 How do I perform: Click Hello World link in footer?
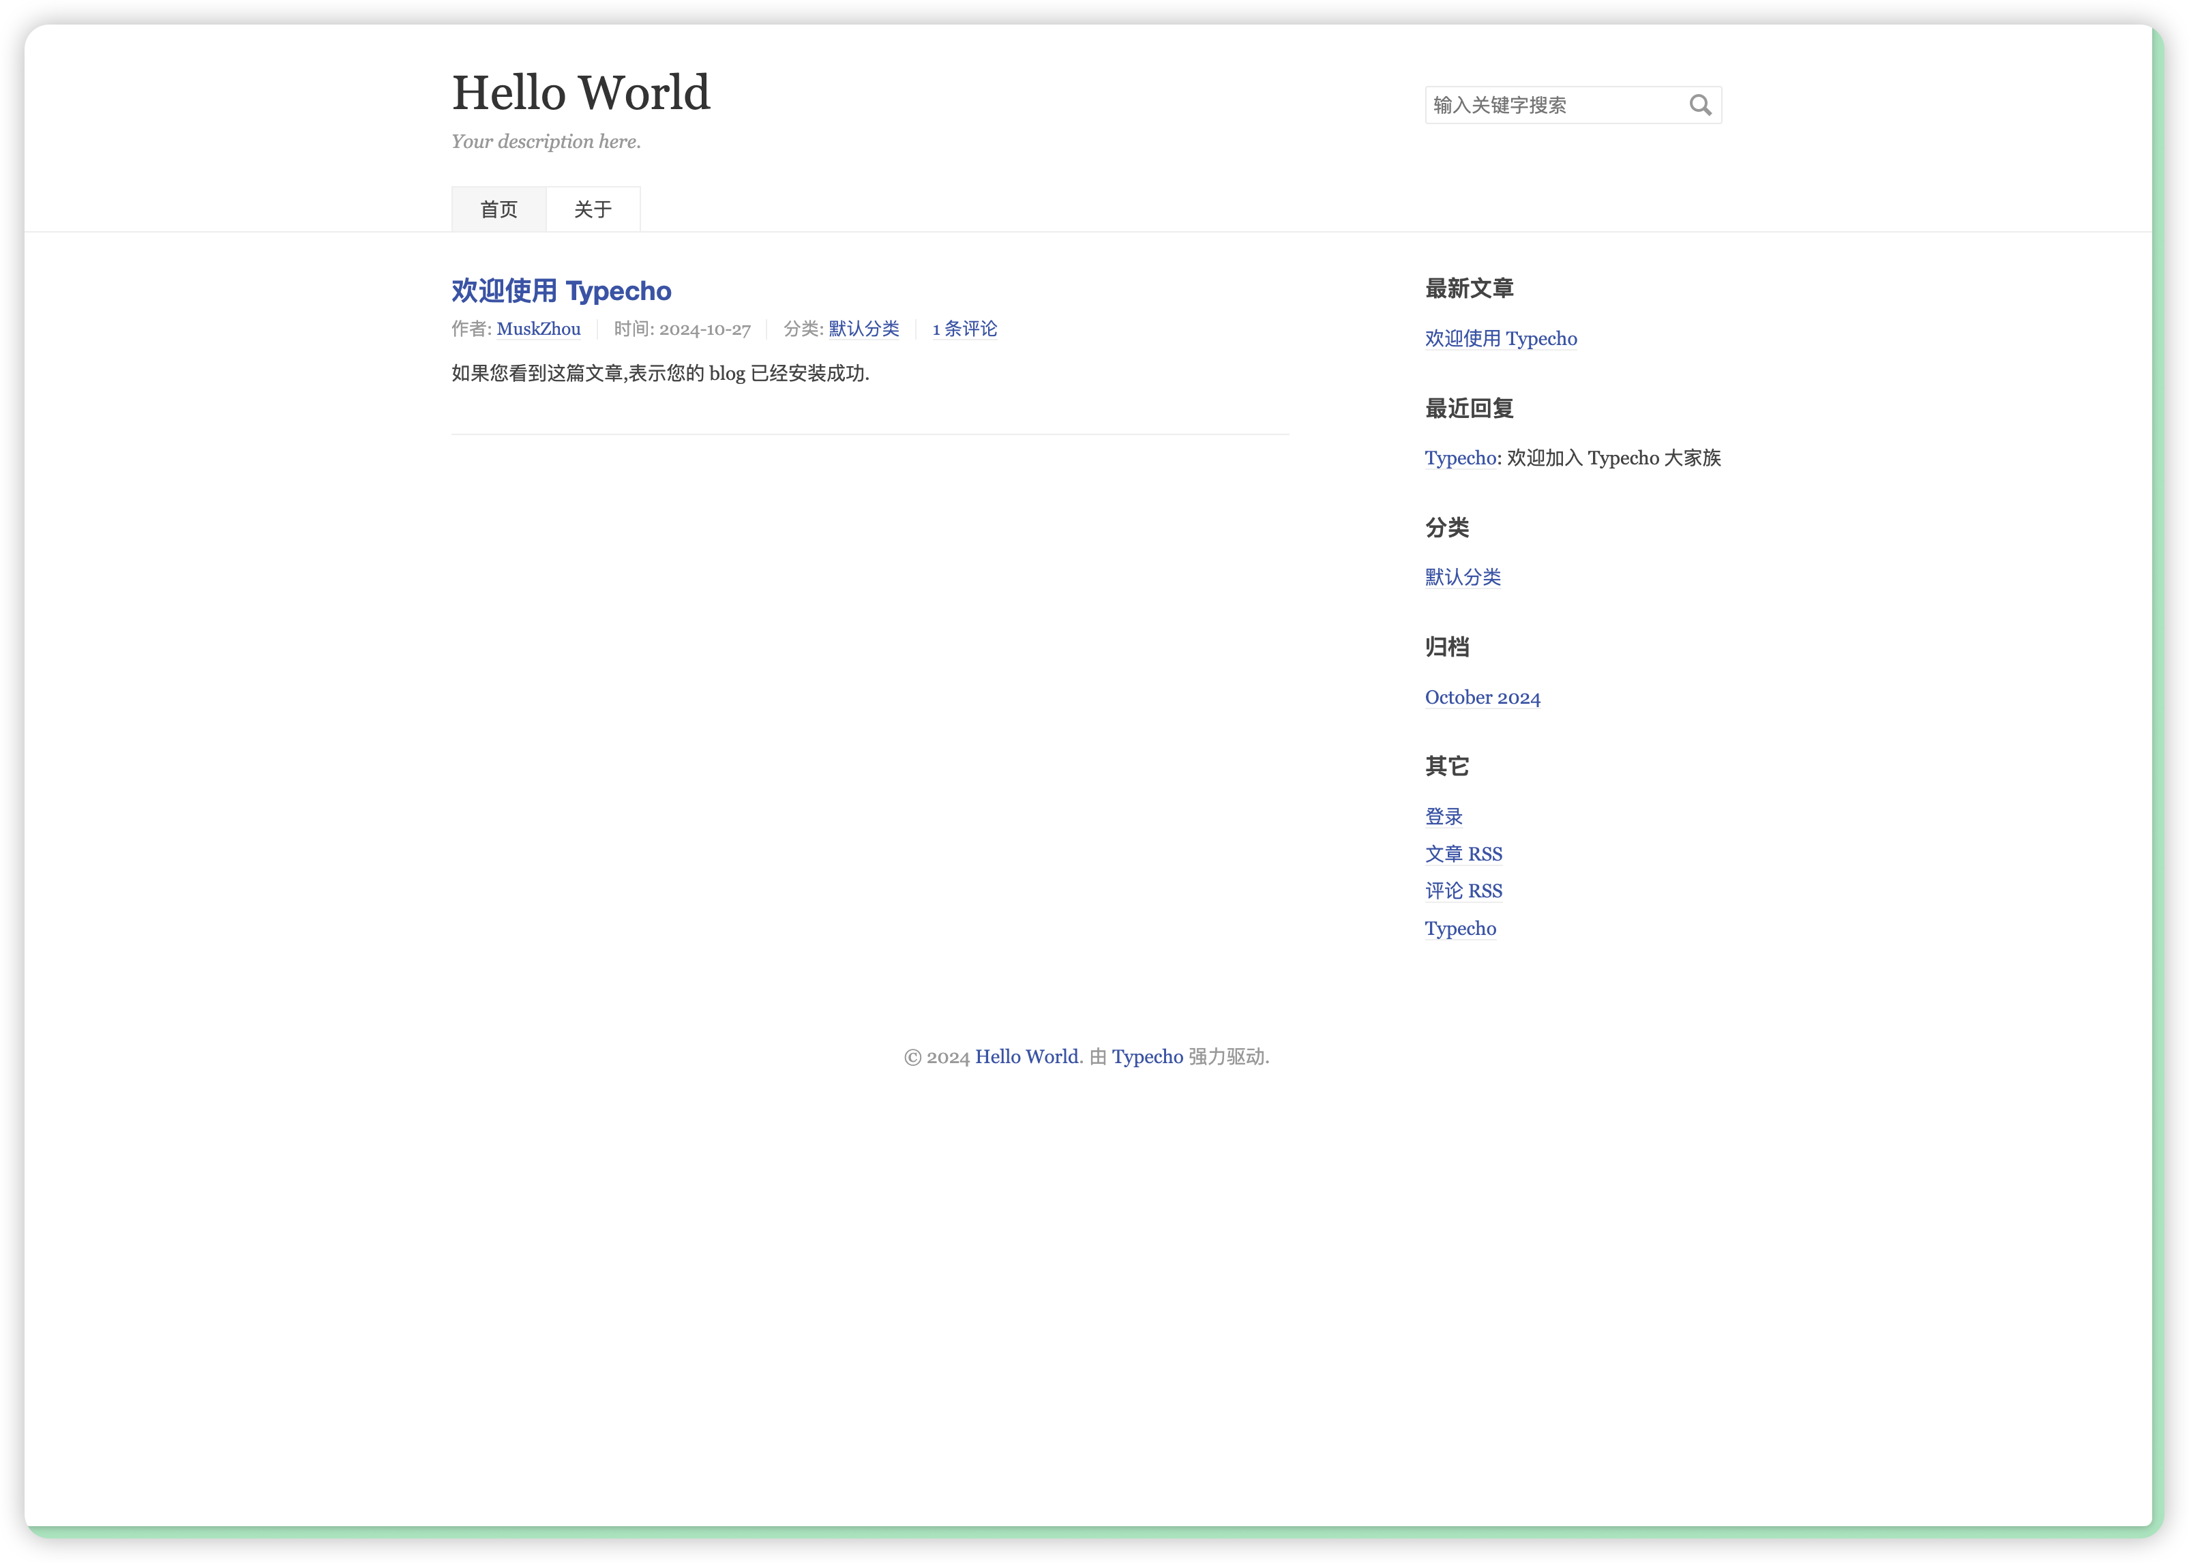coord(1026,1057)
